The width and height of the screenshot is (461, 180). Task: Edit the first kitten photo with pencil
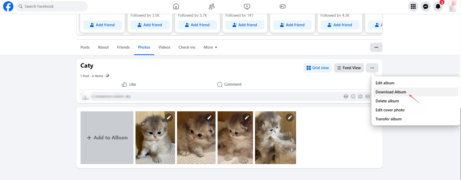tap(169, 118)
